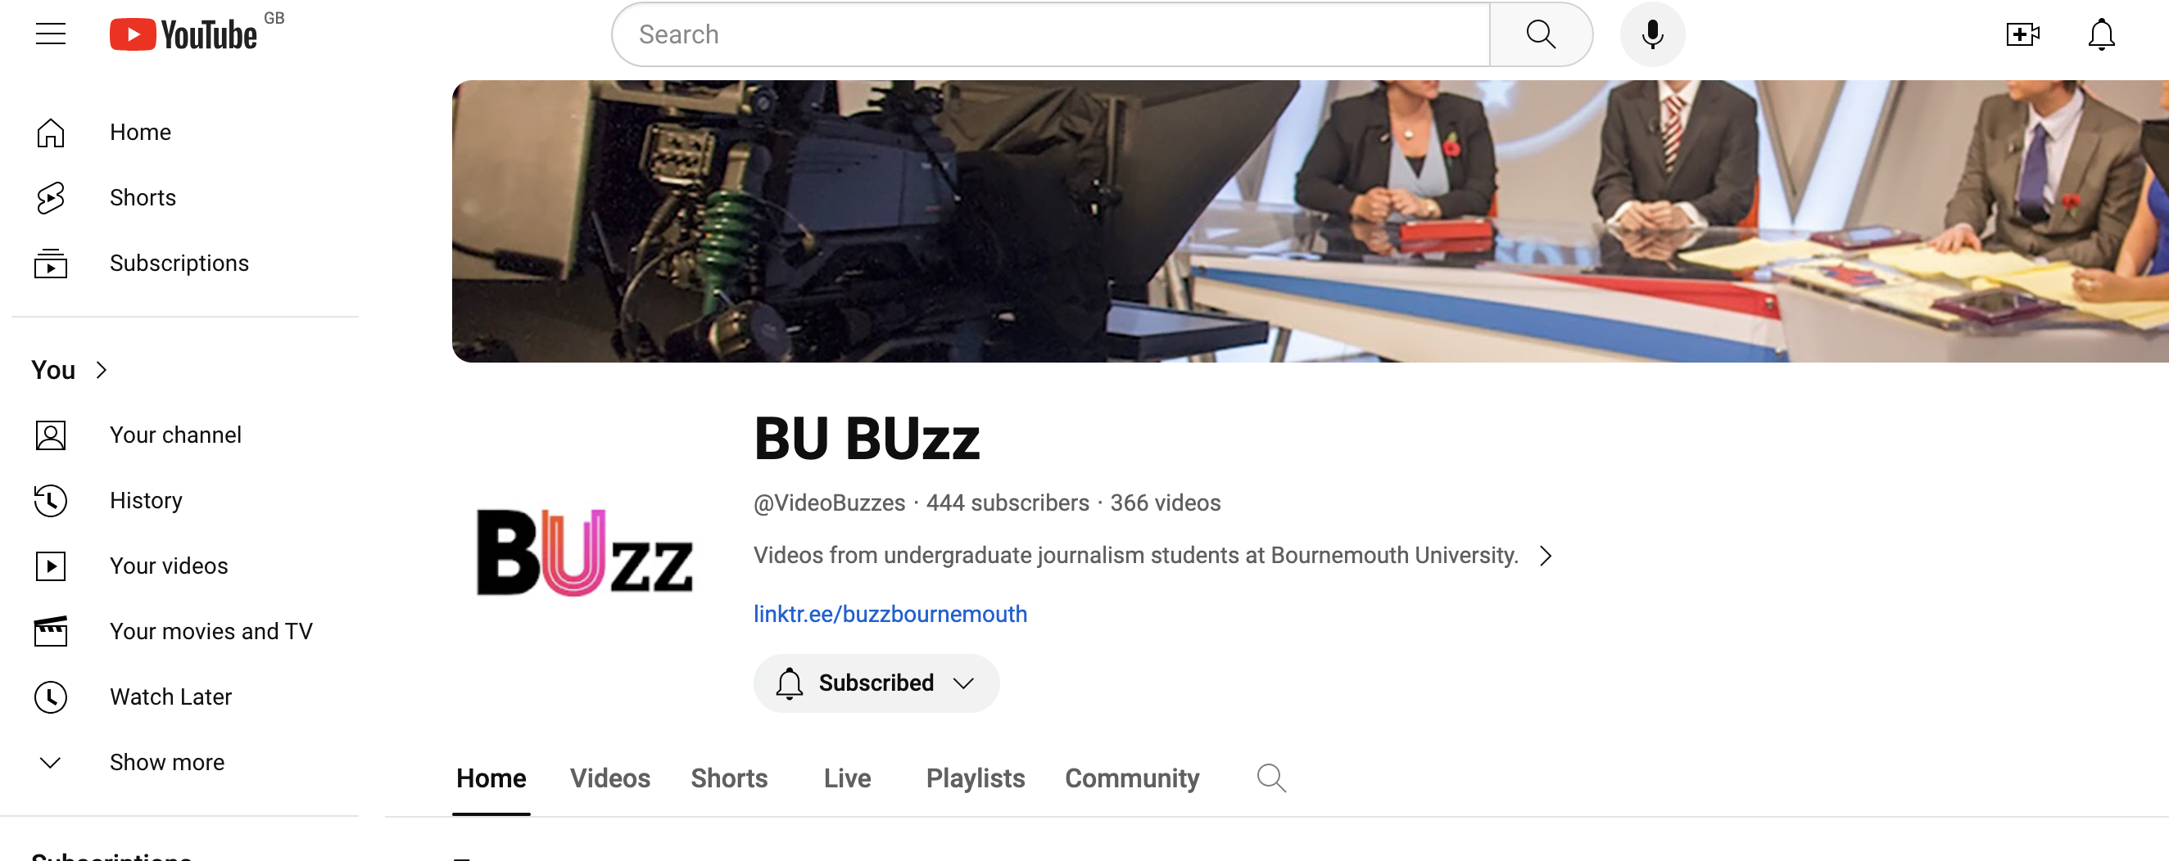Image resolution: width=2169 pixels, height=861 pixels.
Task: Open linktr.ee/buzzbournemouth link
Action: point(890,615)
